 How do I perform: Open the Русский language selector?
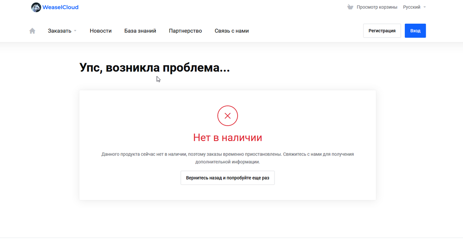pos(414,7)
